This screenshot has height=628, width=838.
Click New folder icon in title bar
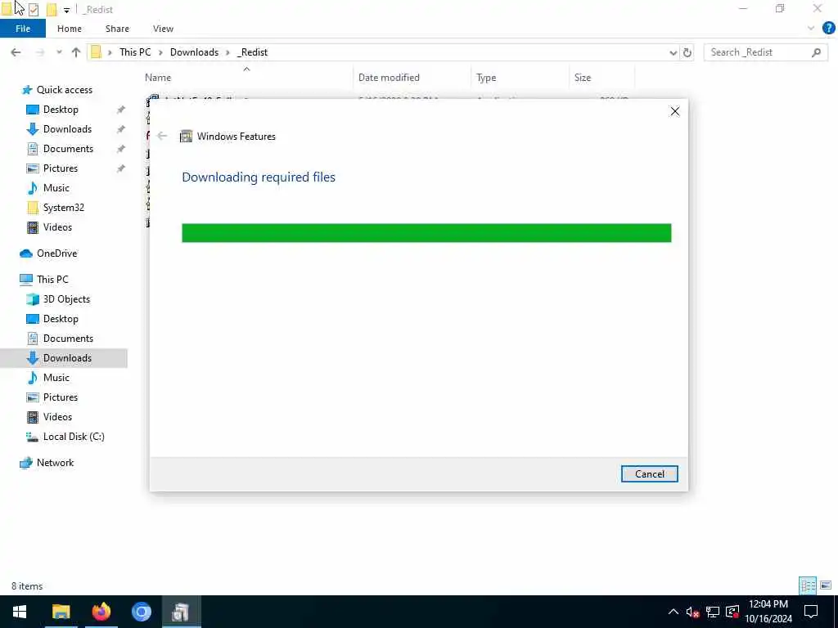[52, 10]
